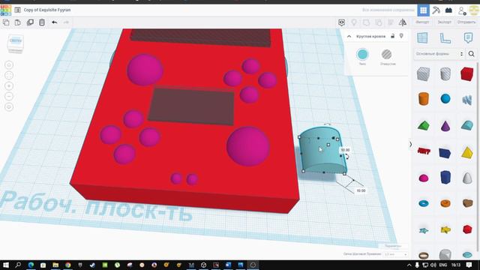The width and height of the screenshot is (480, 270).
Task: Open the Bricks mode icon
Action: coord(448,10)
